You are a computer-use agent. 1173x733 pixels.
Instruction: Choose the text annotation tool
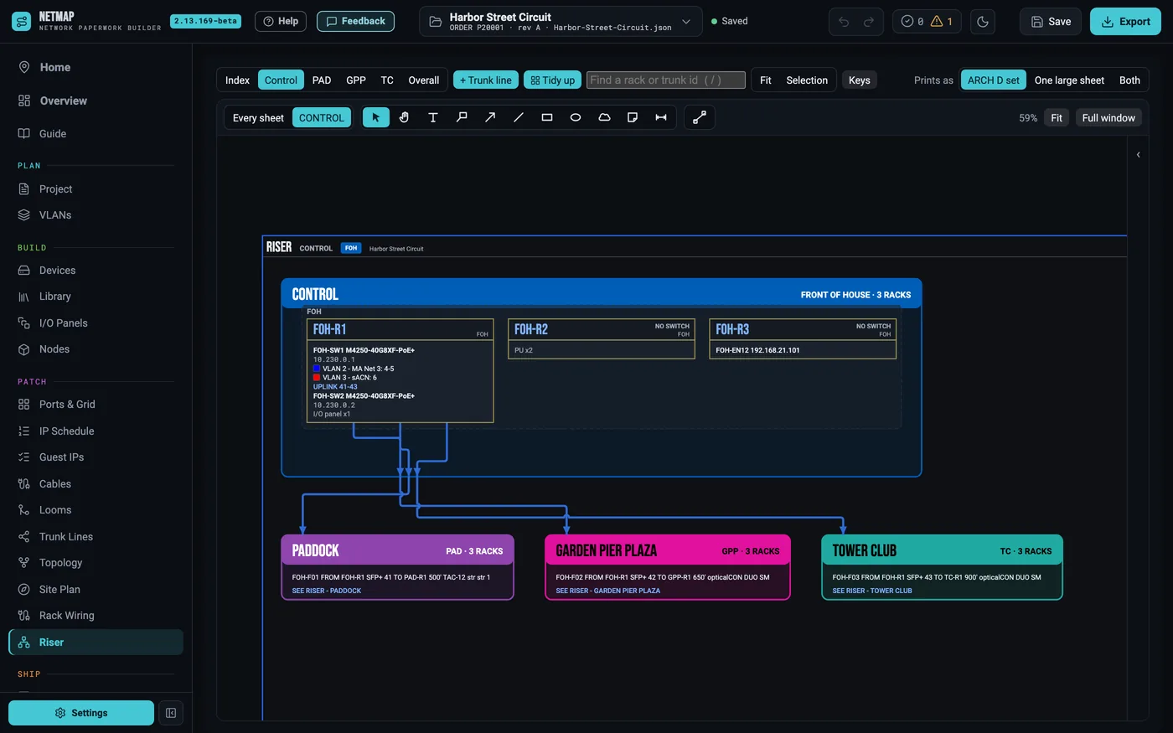432,118
